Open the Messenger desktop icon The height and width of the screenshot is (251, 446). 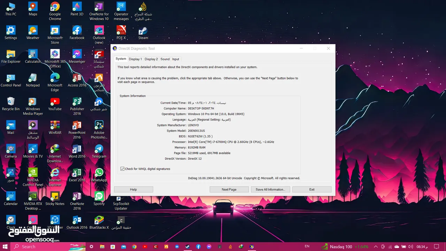[77, 56]
